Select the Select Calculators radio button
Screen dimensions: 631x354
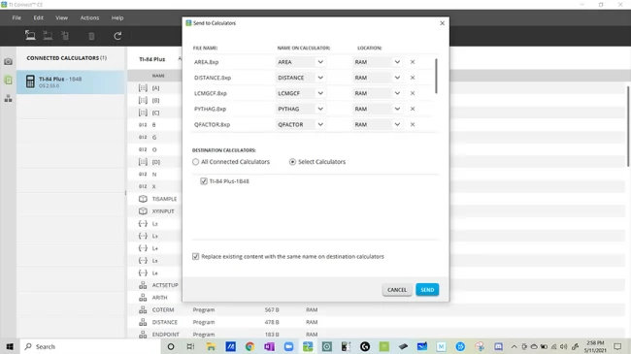[x=292, y=162]
